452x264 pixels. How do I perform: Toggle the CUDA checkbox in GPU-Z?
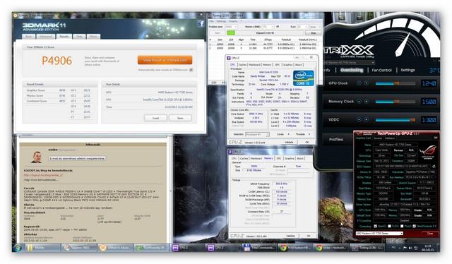click(389, 226)
